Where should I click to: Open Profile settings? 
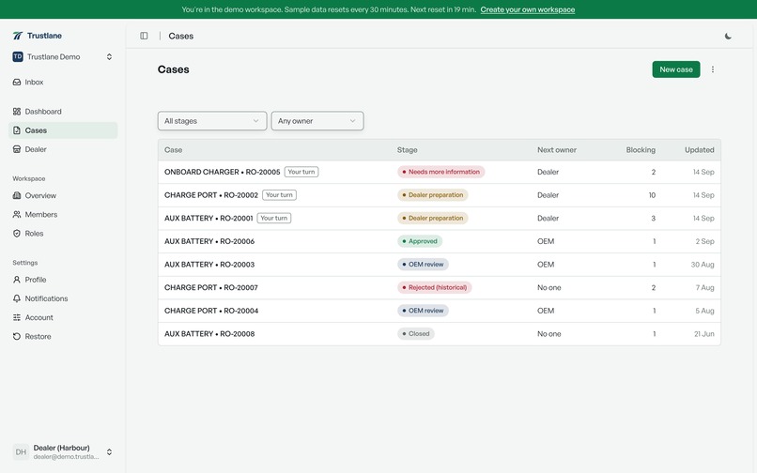(x=63, y=280)
